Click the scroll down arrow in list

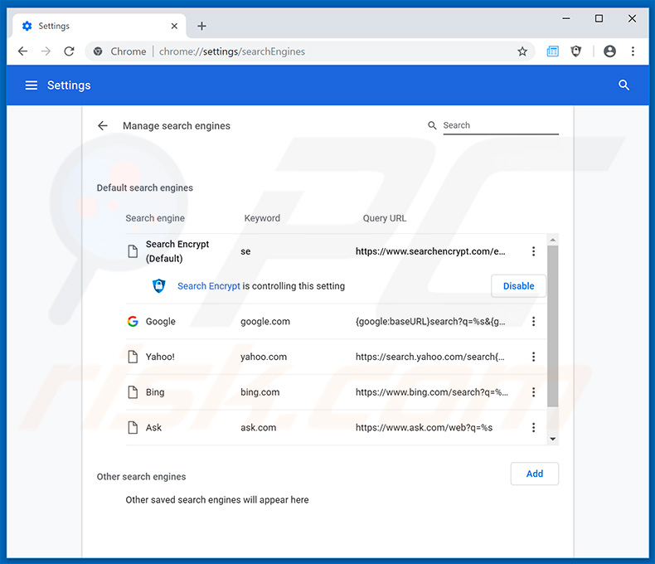click(x=553, y=439)
